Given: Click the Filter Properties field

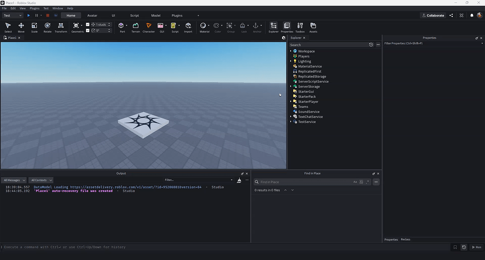Looking at the screenshot, I should tap(433, 43).
